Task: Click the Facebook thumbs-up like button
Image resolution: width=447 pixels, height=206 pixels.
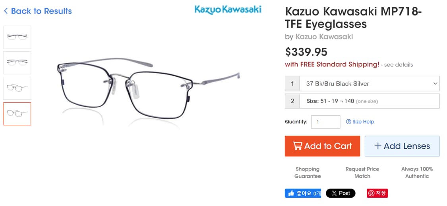Action: tap(303, 193)
